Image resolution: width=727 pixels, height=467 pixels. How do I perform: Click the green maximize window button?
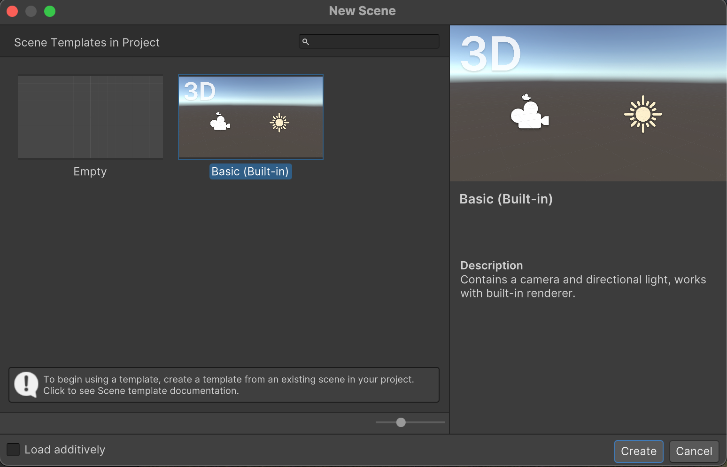pos(50,11)
